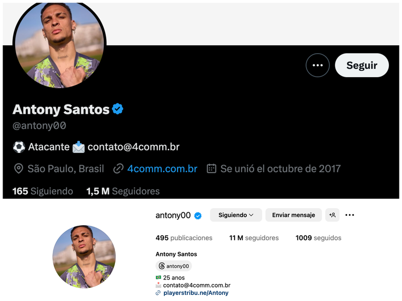Expand the Siguiendo dropdown
This screenshot has height=301, width=402.
click(236, 215)
